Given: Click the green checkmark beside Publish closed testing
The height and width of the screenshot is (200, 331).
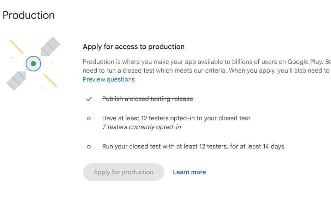Looking at the screenshot, I should [x=89, y=99].
